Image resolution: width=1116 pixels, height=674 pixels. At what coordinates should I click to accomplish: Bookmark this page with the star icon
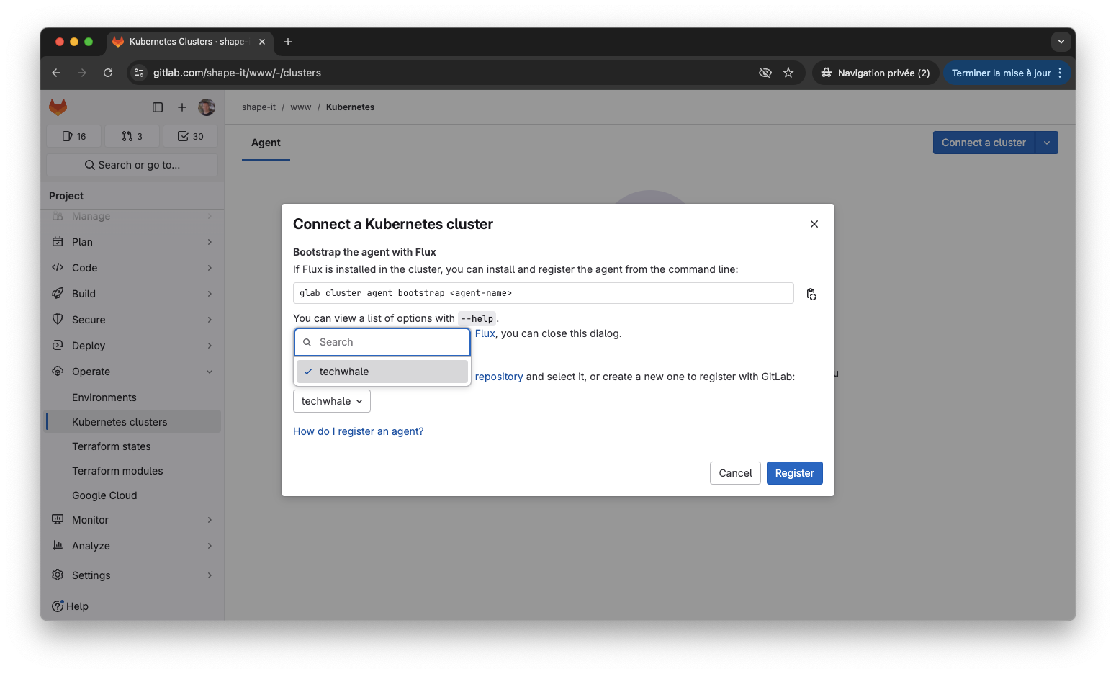(x=788, y=73)
